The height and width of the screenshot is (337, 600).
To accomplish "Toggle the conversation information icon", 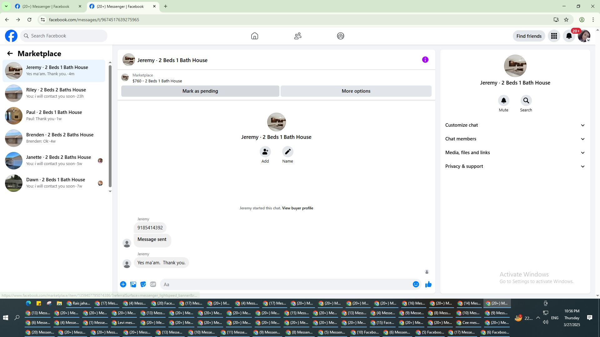I will pos(425,60).
